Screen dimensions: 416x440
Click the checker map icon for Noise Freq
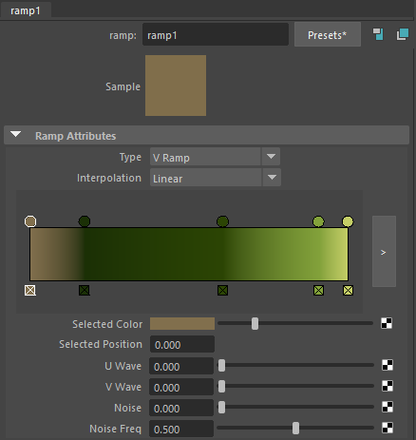[388, 428]
